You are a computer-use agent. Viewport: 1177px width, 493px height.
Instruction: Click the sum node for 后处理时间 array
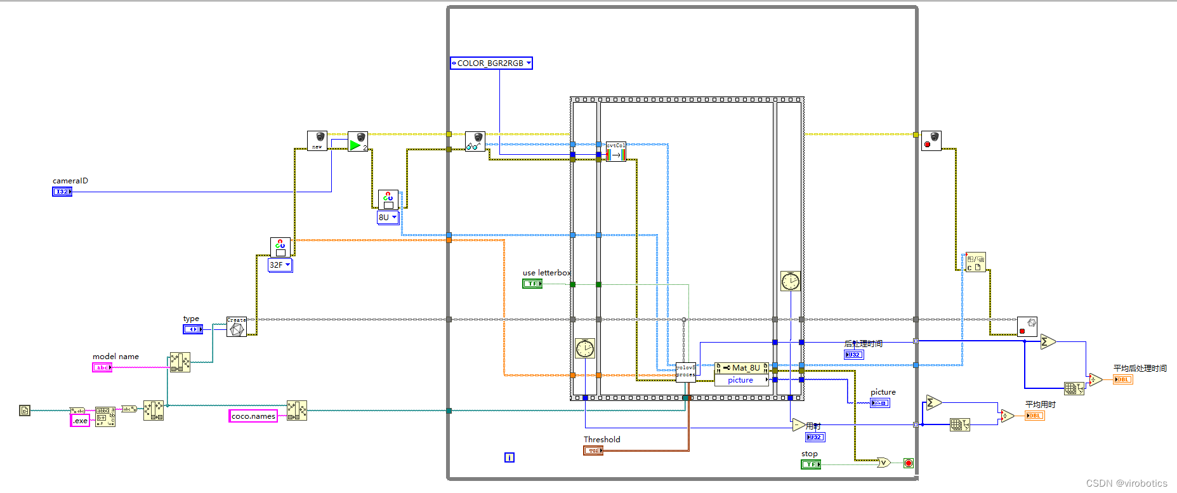(1048, 341)
